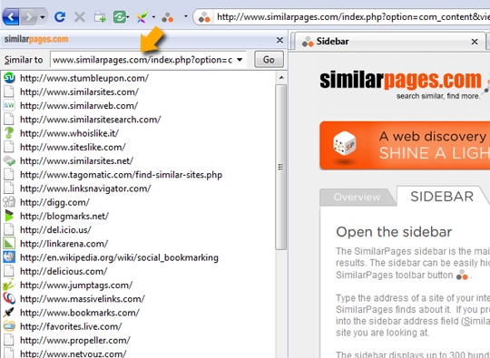Close the similarpages.com sidebar panel
The height and width of the screenshot is (358, 490).
(279, 40)
